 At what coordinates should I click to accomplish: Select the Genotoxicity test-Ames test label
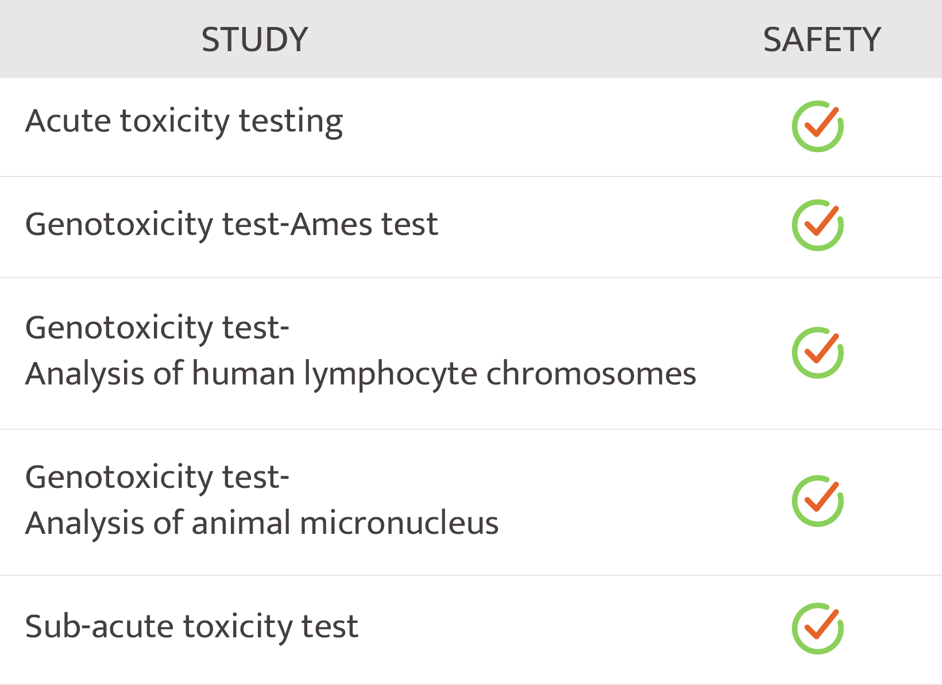231,224
